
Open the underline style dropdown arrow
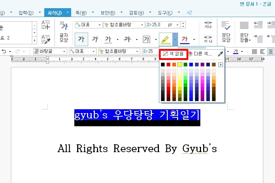118,39
